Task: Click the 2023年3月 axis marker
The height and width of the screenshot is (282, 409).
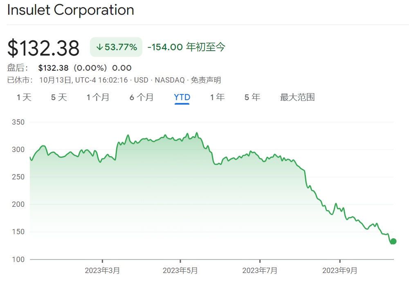Action: point(102,270)
